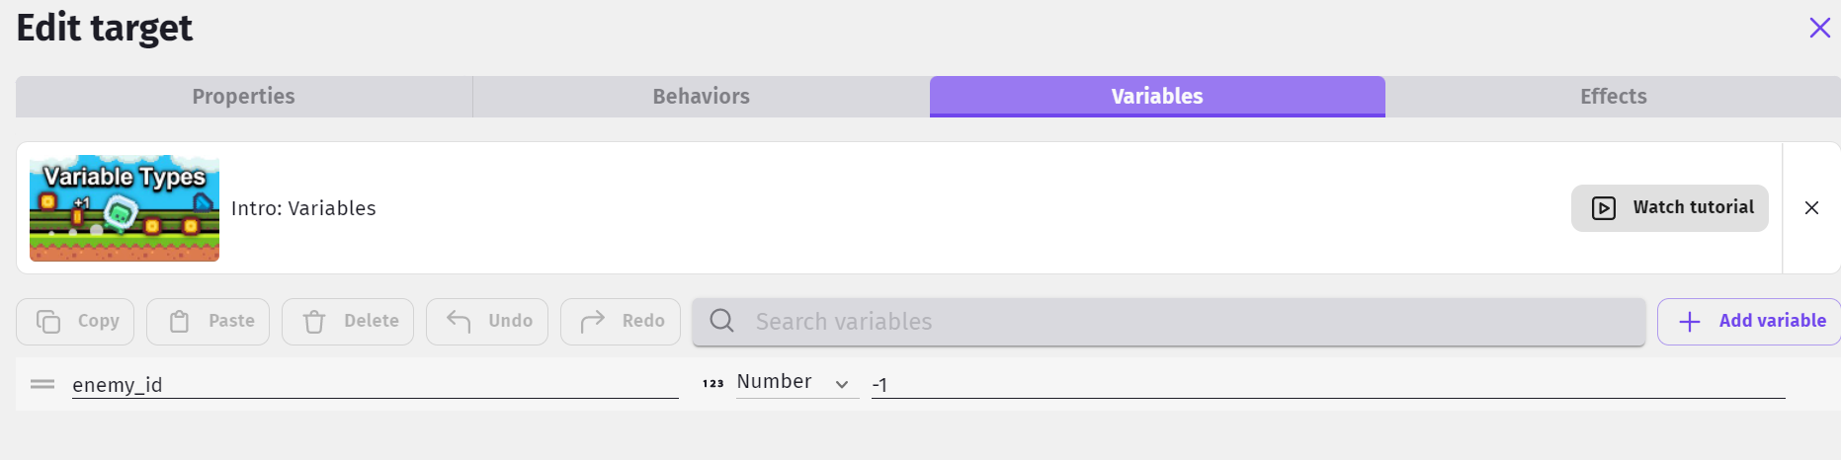Click the Paste clipboard icon

pos(179,322)
